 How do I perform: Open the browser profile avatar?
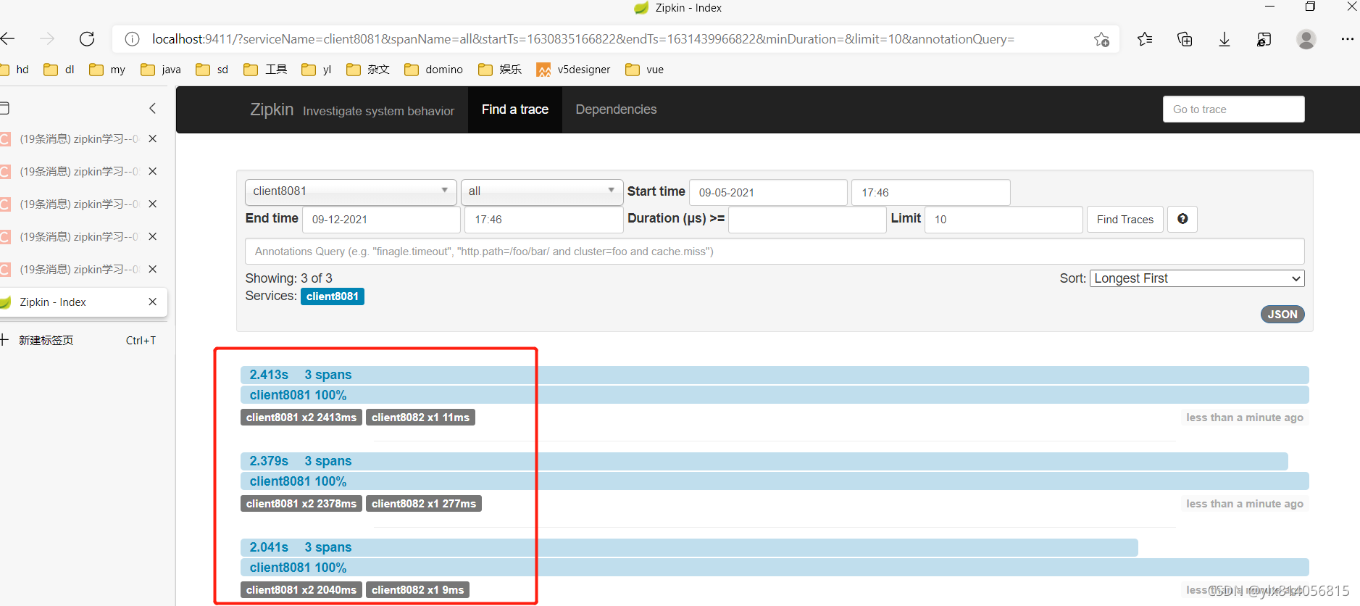point(1306,39)
